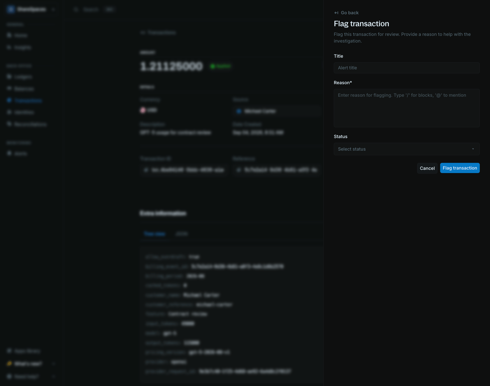The image size is (490, 386).
Task: Click into the Reason text area
Action: (x=407, y=108)
